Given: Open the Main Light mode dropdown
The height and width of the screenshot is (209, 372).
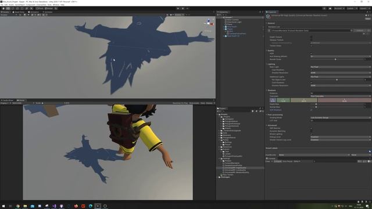Looking at the screenshot, I should click(x=341, y=67).
